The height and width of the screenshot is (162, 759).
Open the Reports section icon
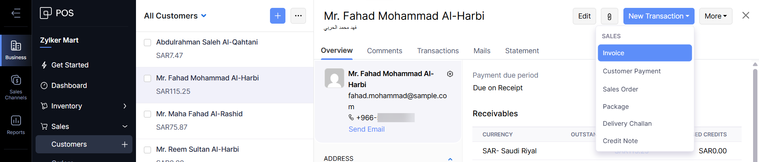tap(16, 125)
